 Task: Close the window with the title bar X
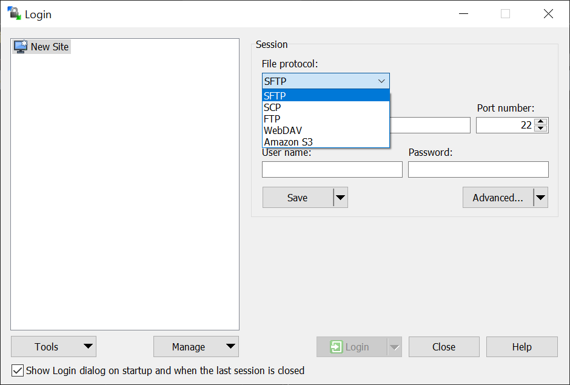[x=548, y=14]
